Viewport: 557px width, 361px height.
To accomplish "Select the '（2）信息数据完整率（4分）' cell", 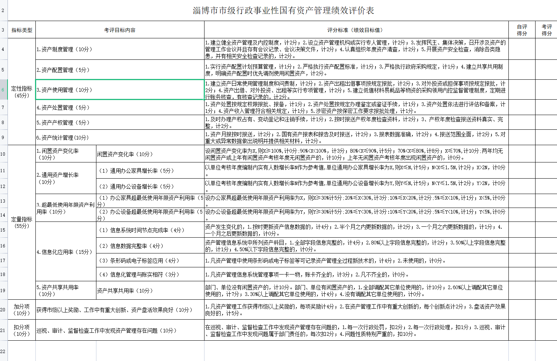I will pos(150,246).
